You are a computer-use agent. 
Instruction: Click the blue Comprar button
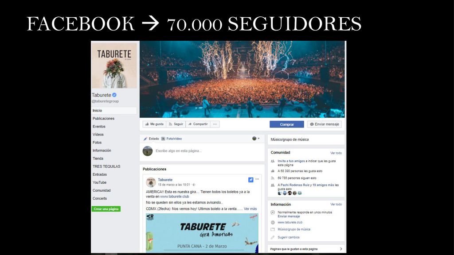tap(287, 124)
